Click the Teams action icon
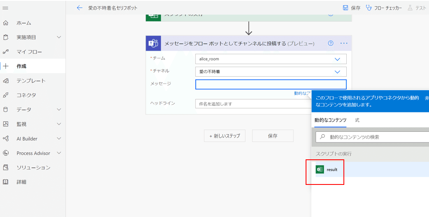Image resolution: width=429 pixels, height=217 pixels. 154,43
